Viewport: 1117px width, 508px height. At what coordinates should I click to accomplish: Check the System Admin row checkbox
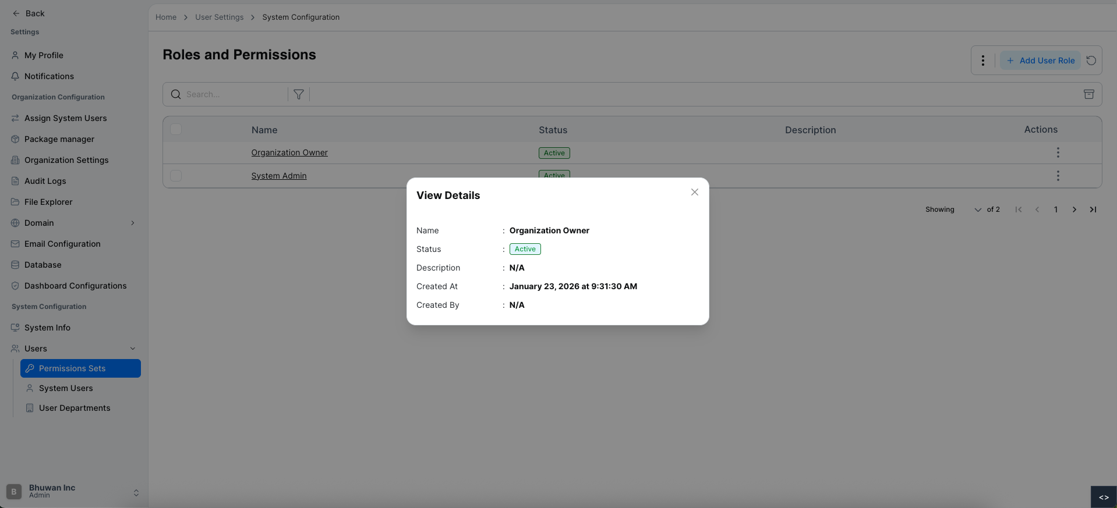pyautogui.click(x=176, y=176)
